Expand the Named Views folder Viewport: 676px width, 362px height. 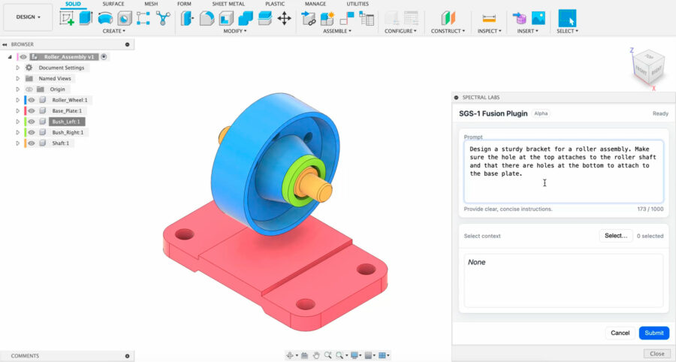[x=17, y=78]
